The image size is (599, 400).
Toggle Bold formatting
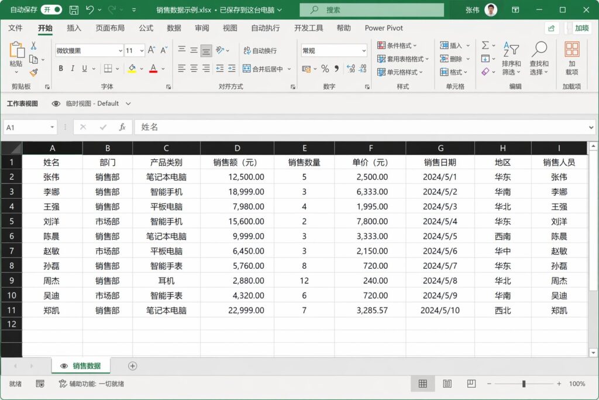61,69
